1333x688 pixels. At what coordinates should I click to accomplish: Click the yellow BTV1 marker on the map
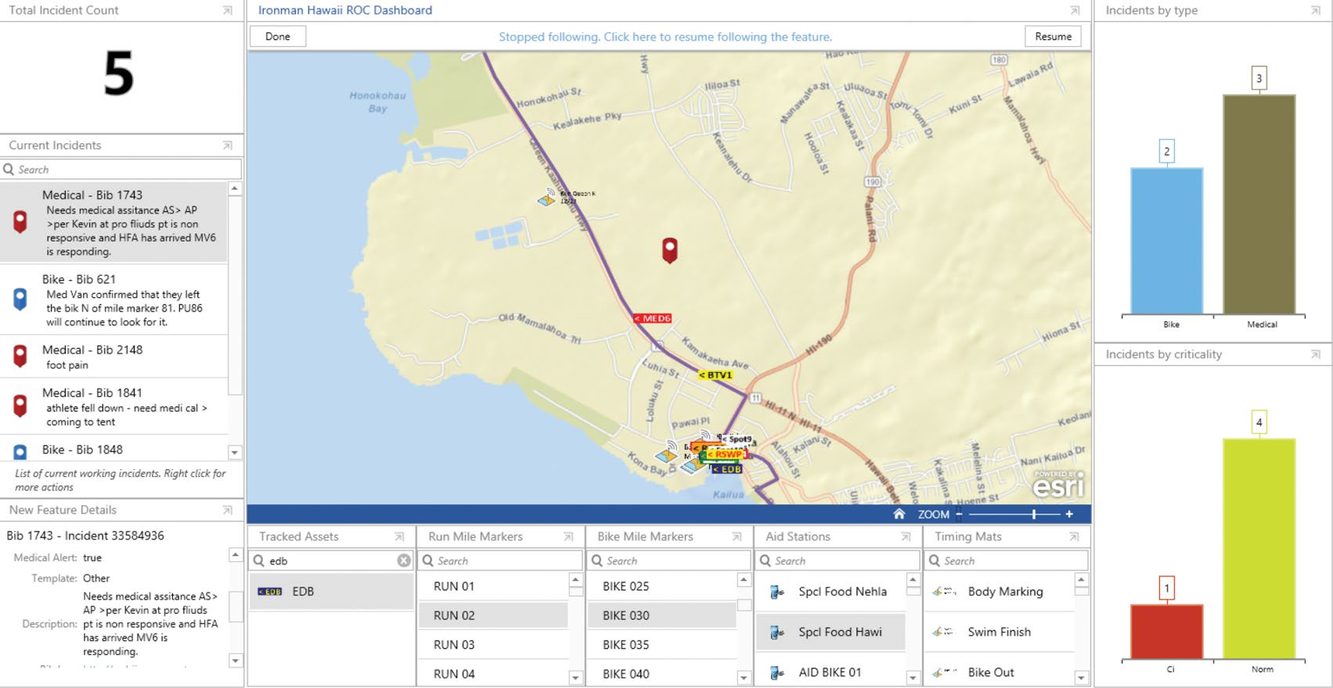click(715, 375)
